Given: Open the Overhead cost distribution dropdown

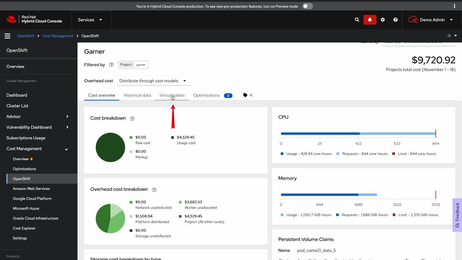Looking at the screenshot, I should click(x=154, y=81).
